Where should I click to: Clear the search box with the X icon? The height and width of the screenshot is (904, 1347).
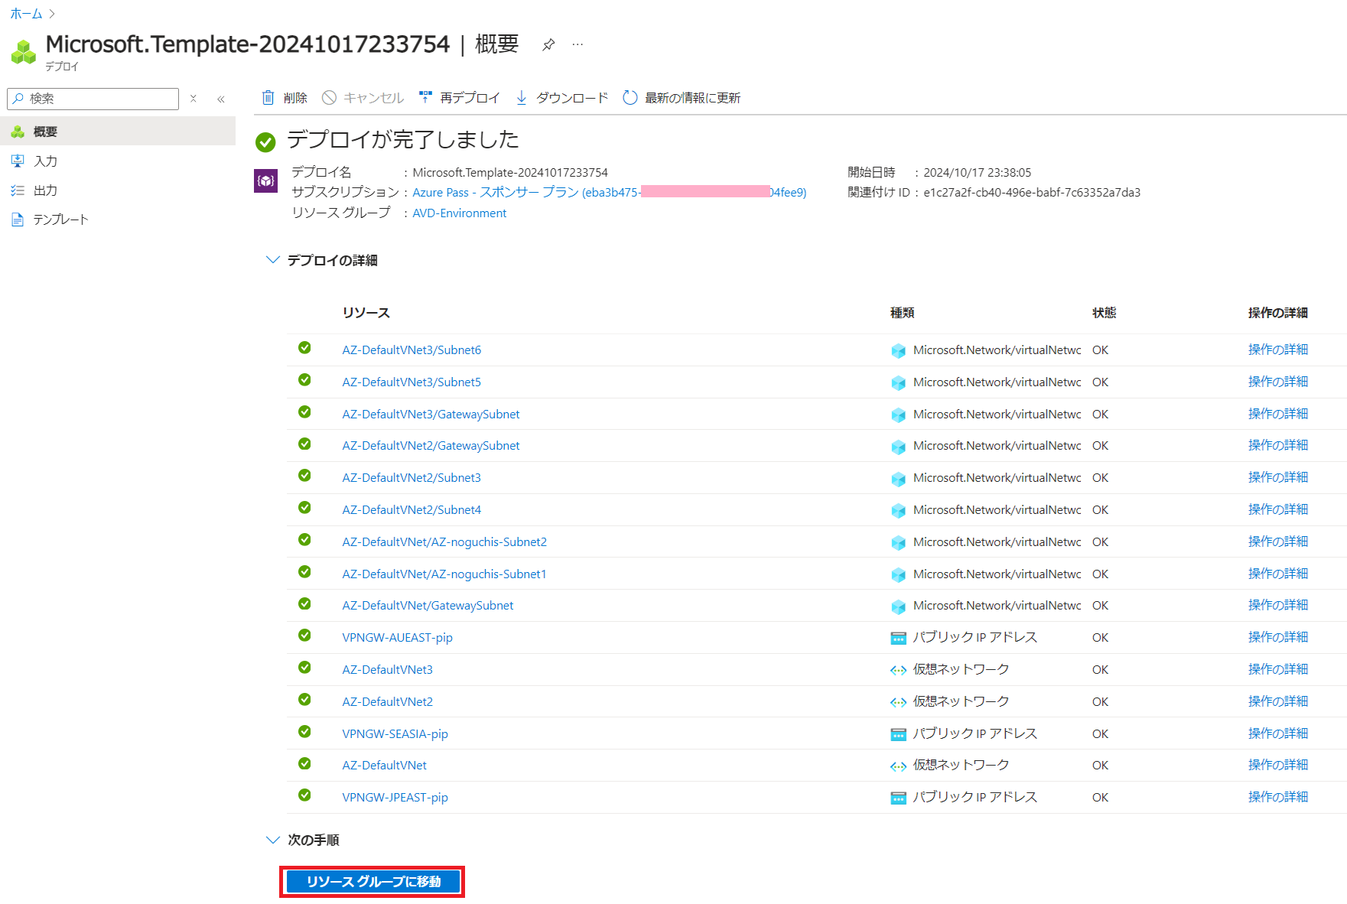click(194, 99)
